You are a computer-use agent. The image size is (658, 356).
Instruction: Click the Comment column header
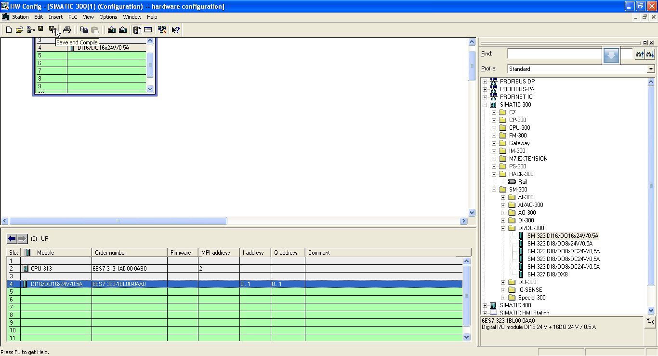388,253
